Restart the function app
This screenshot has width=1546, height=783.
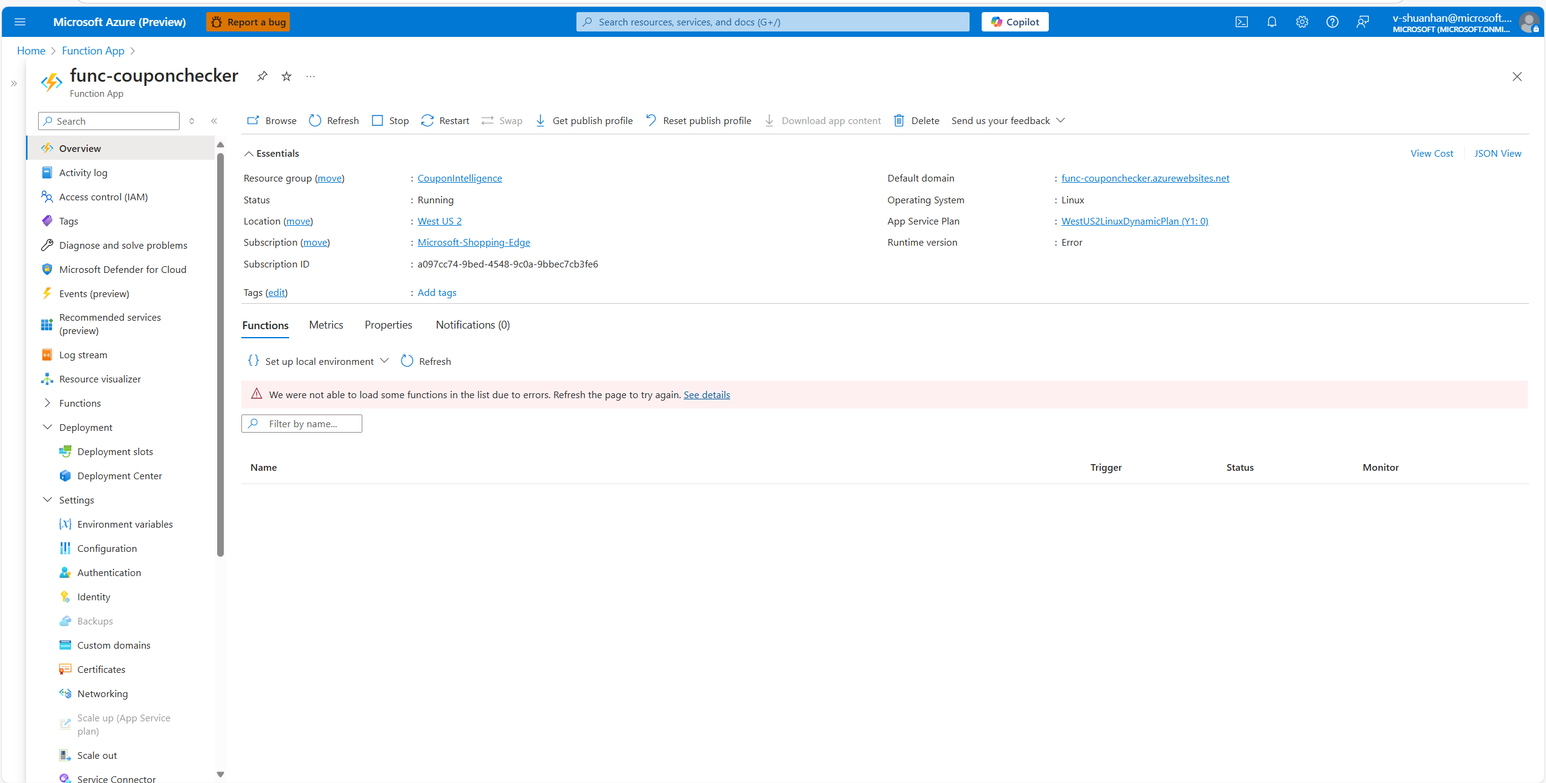[445, 120]
